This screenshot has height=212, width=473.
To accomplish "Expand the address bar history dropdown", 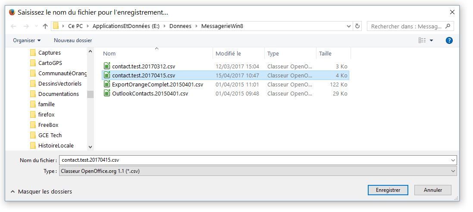I will [x=348, y=26].
